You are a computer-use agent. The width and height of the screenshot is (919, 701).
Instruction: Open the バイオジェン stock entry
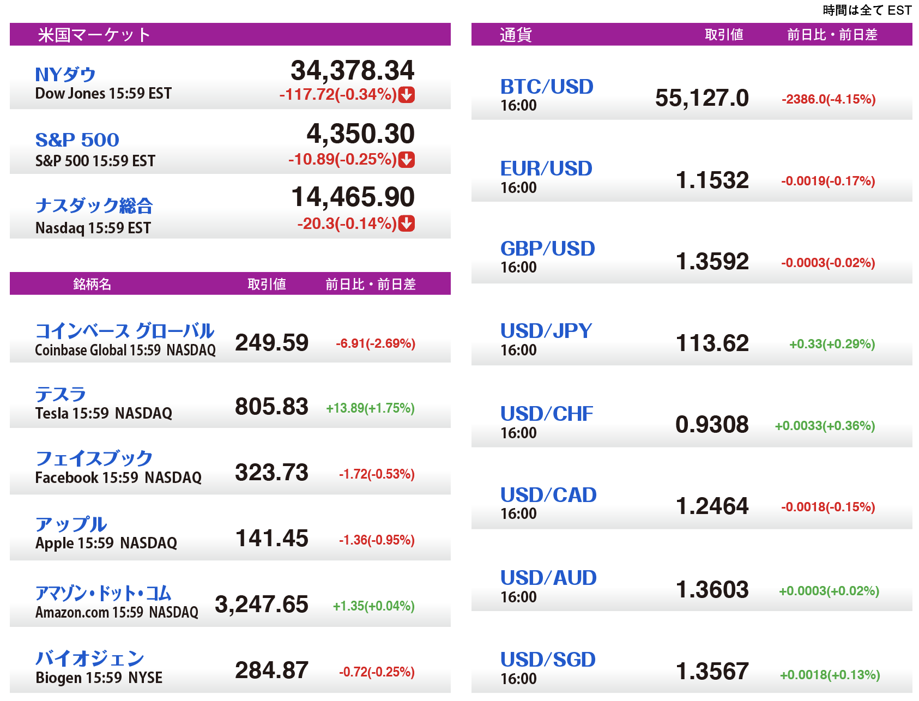pos(89,658)
